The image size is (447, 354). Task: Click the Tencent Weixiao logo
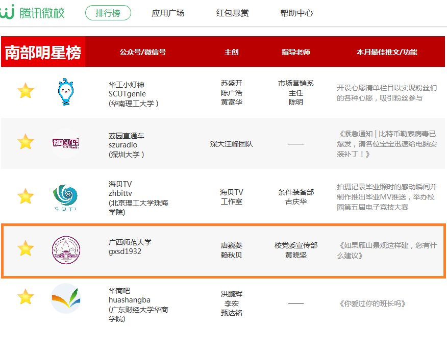point(33,13)
